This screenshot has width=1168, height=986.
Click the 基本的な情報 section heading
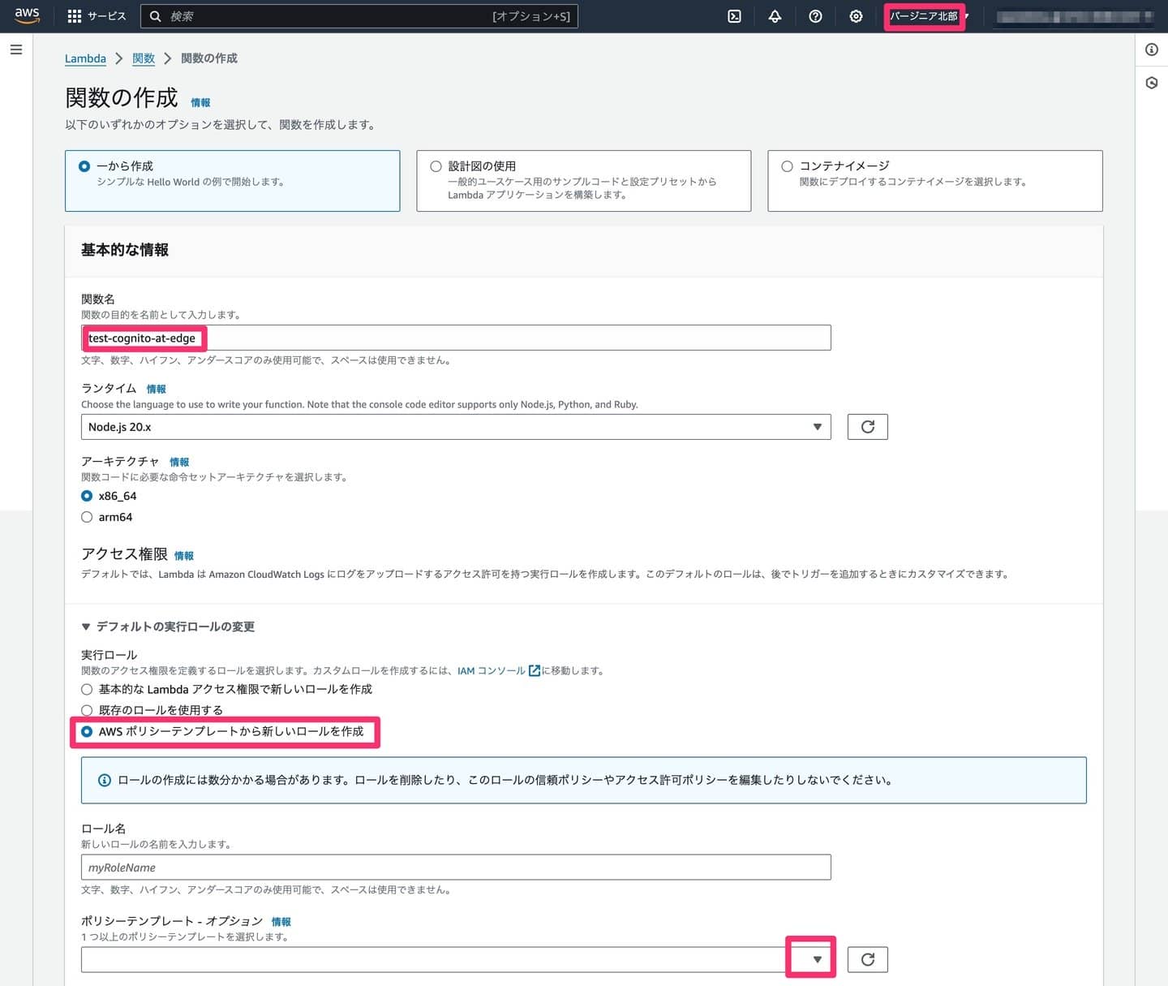point(125,250)
